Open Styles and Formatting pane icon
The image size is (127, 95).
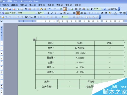coord(3,13)
